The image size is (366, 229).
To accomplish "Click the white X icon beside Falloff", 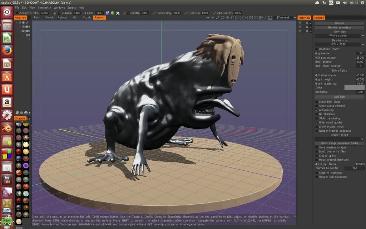I will point(118,13).
